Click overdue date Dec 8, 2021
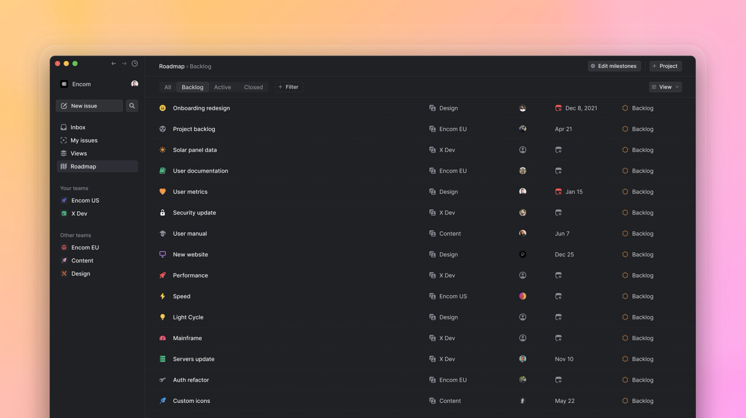 coord(576,108)
